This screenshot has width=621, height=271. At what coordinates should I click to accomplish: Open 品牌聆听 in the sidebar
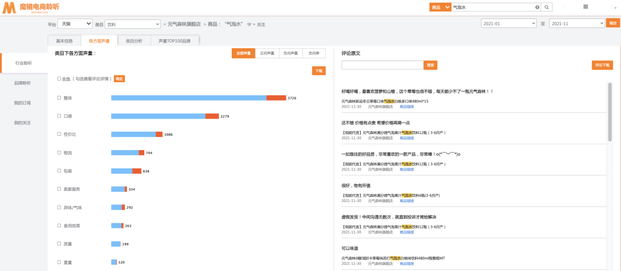pyautogui.click(x=22, y=83)
